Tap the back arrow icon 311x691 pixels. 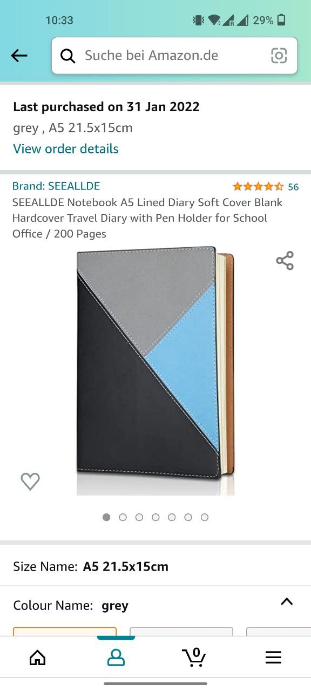click(19, 55)
